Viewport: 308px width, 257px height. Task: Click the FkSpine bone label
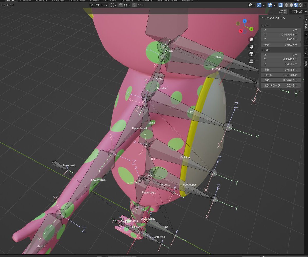pos(185,157)
